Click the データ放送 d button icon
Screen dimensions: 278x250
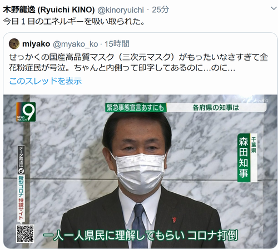pos(21,171)
